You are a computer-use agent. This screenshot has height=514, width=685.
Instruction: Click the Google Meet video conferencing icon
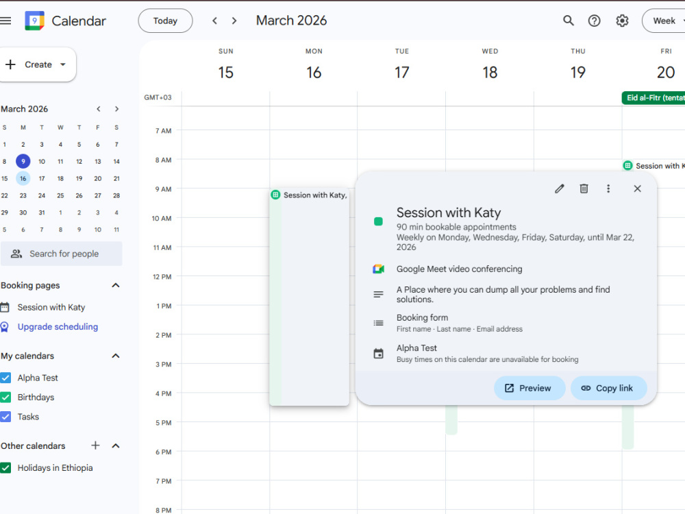(378, 269)
